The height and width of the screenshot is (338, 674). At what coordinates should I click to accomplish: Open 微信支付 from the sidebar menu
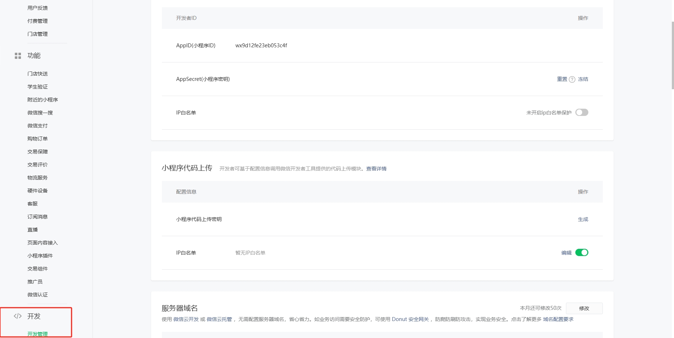click(38, 126)
